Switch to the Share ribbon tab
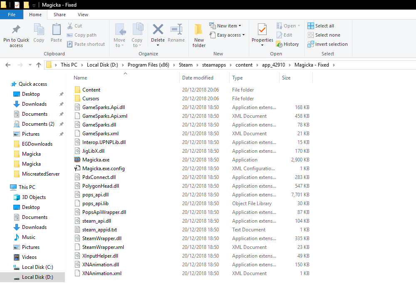This screenshot has height=283, width=416. pyautogui.click(x=59, y=15)
